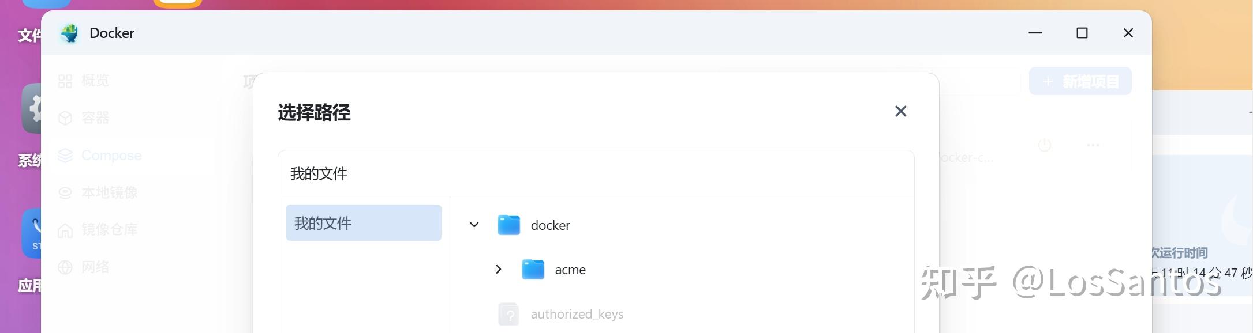Select the 容器 containers icon in the sidebar
1253x333 pixels.
pyautogui.click(x=65, y=118)
